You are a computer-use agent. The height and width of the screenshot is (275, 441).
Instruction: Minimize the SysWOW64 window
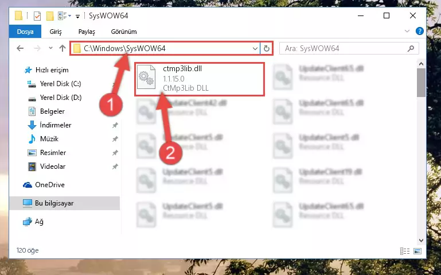point(361,16)
